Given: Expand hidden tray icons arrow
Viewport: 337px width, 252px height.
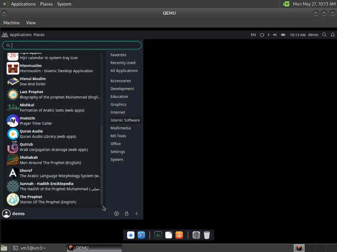Looking at the screenshot, I should click(x=269, y=35).
